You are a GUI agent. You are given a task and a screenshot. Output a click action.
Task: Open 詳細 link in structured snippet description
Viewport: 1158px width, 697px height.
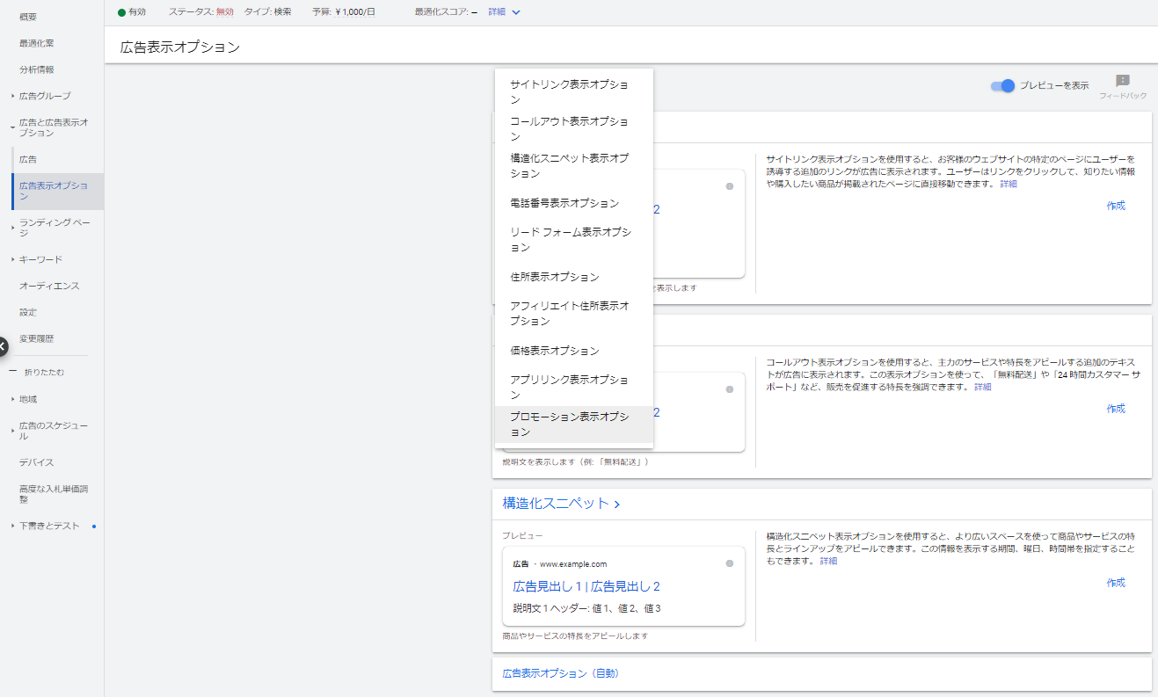coord(828,561)
